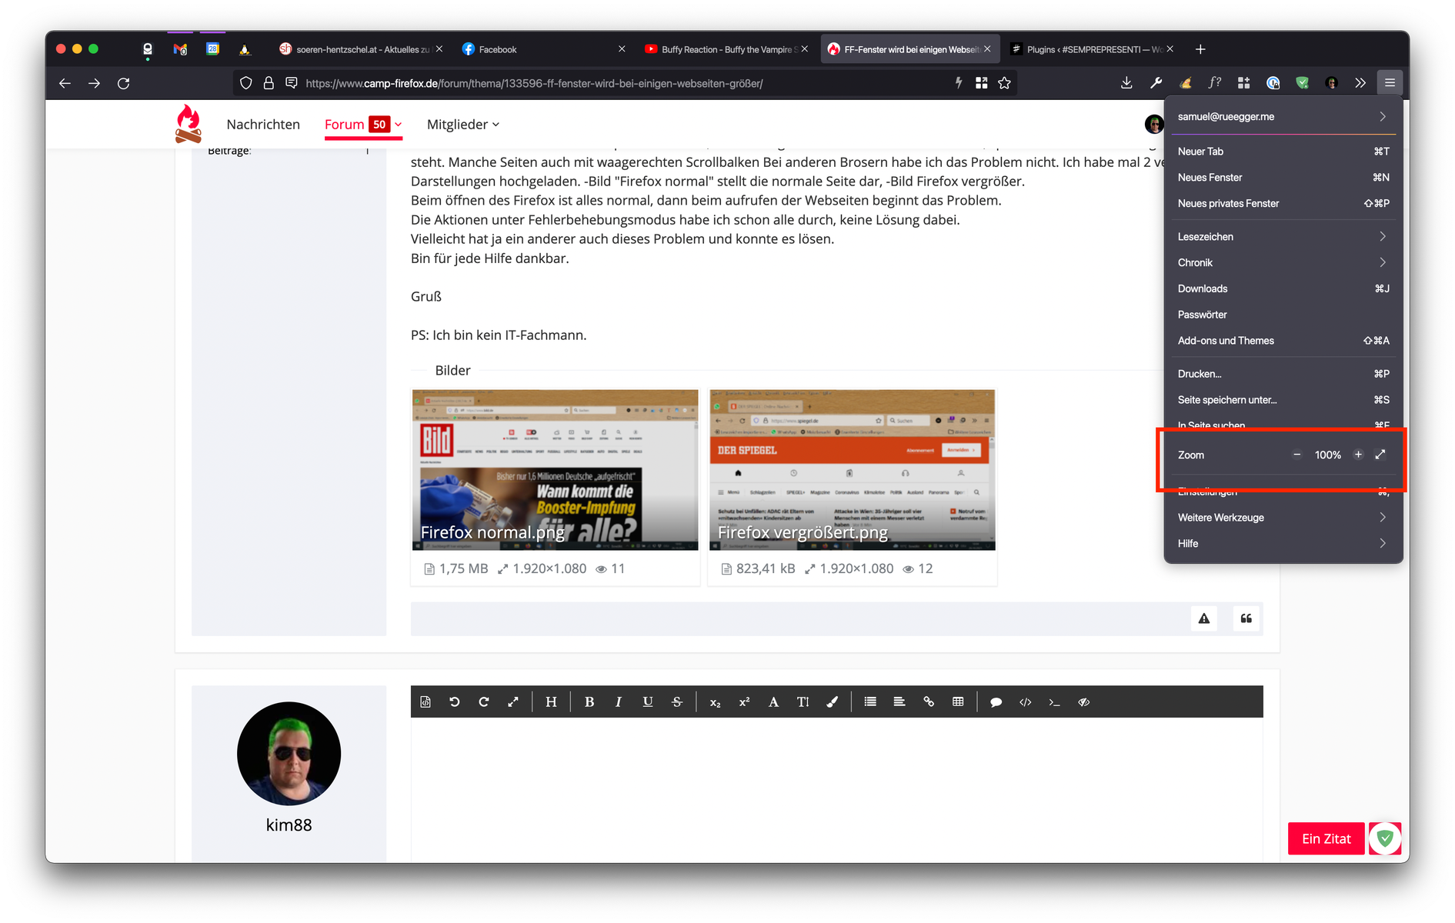Select Neuer Tab from the menu
Screen dimensions: 1455x923
click(x=1283, y=152)
